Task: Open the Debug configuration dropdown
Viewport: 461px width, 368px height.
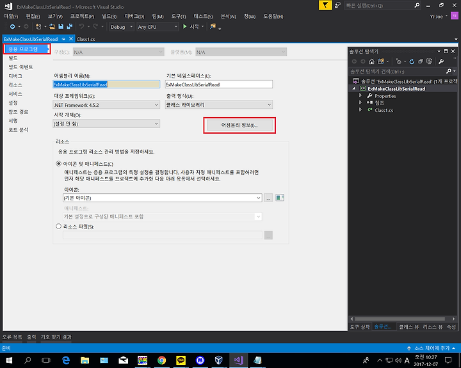Action: [122, 27]
